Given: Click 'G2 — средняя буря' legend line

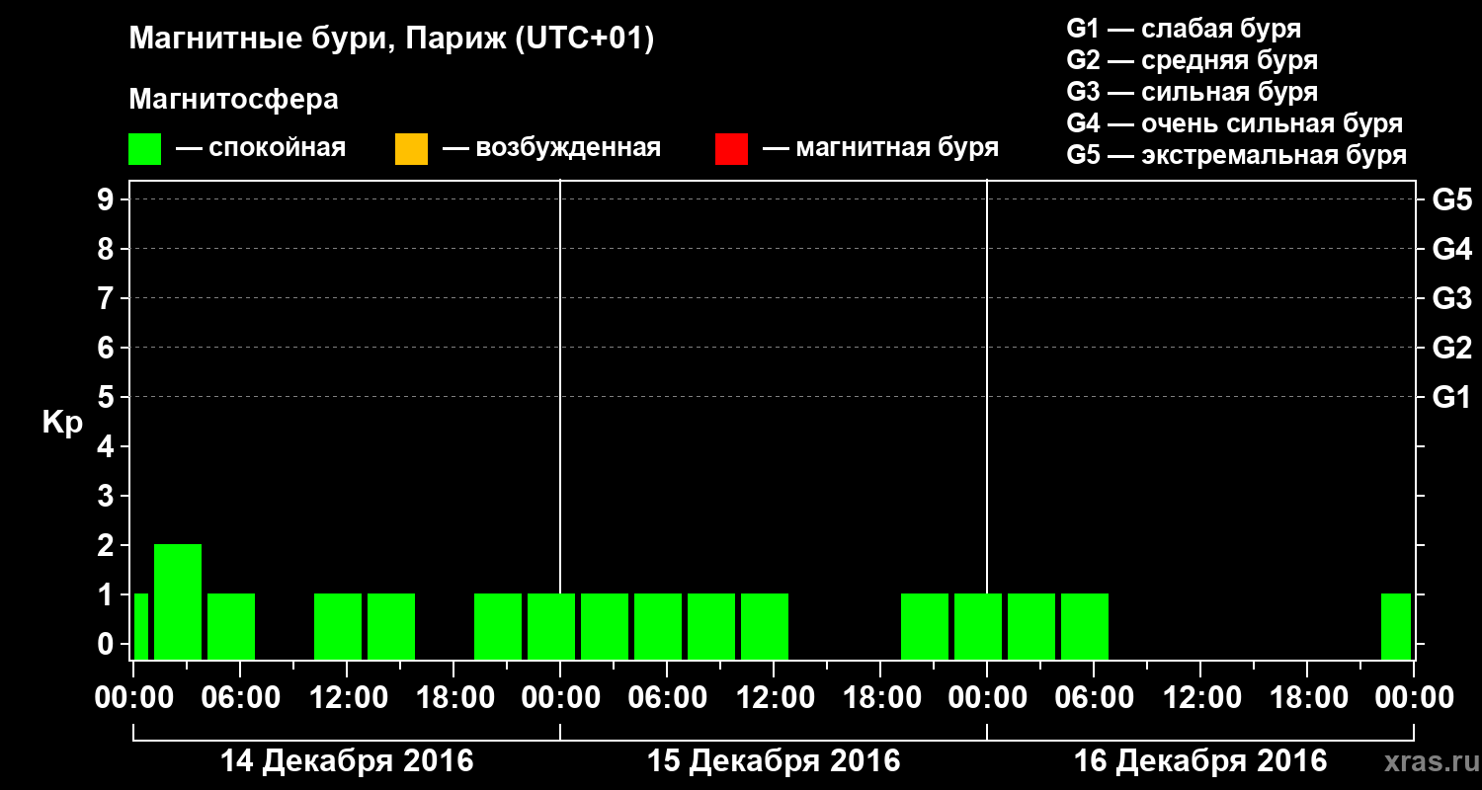Looking at the screenshot, I should pos(1192,60).
